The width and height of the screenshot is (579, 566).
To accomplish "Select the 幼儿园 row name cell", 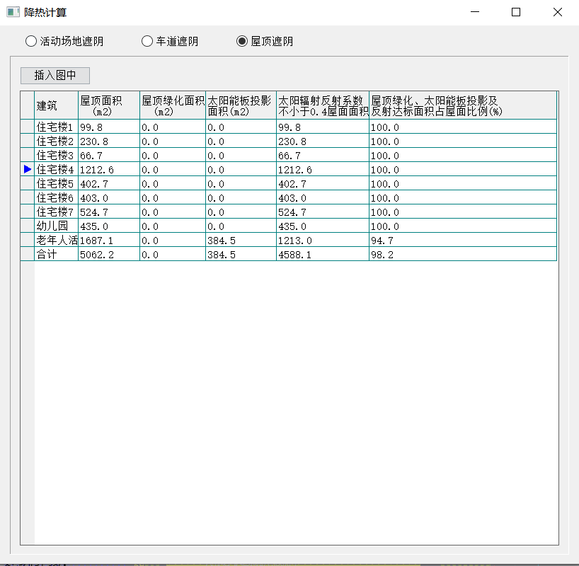I will click(x=56, y=226).
